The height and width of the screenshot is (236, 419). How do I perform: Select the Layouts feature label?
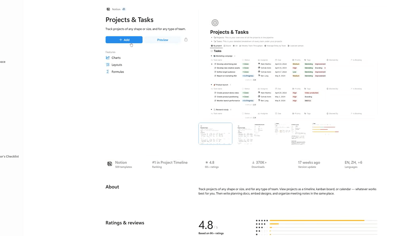[x=117, y=65]
